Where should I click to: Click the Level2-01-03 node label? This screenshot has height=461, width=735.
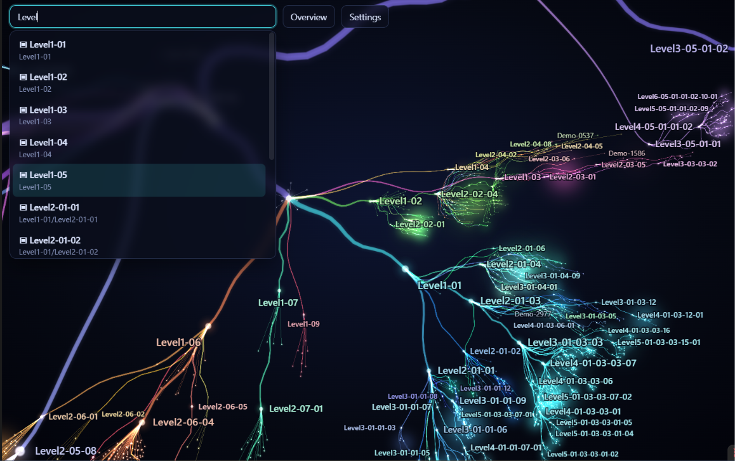pyautogui.click(x=510, y=301)
